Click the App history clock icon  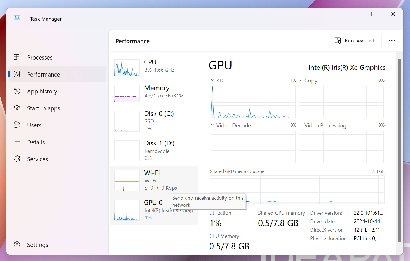(17, 91)
